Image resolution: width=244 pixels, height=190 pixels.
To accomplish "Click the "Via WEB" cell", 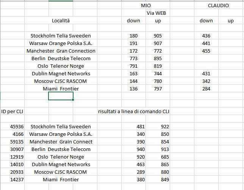I will point(158,13).
